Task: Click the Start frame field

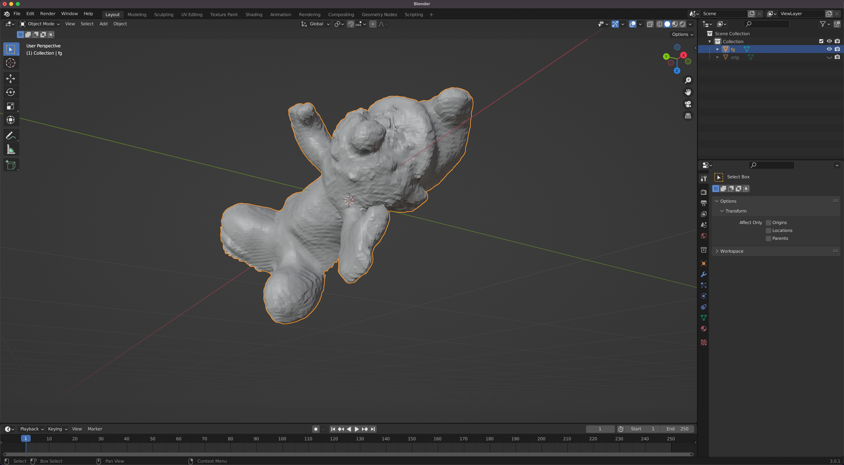Action: [643, 429]
